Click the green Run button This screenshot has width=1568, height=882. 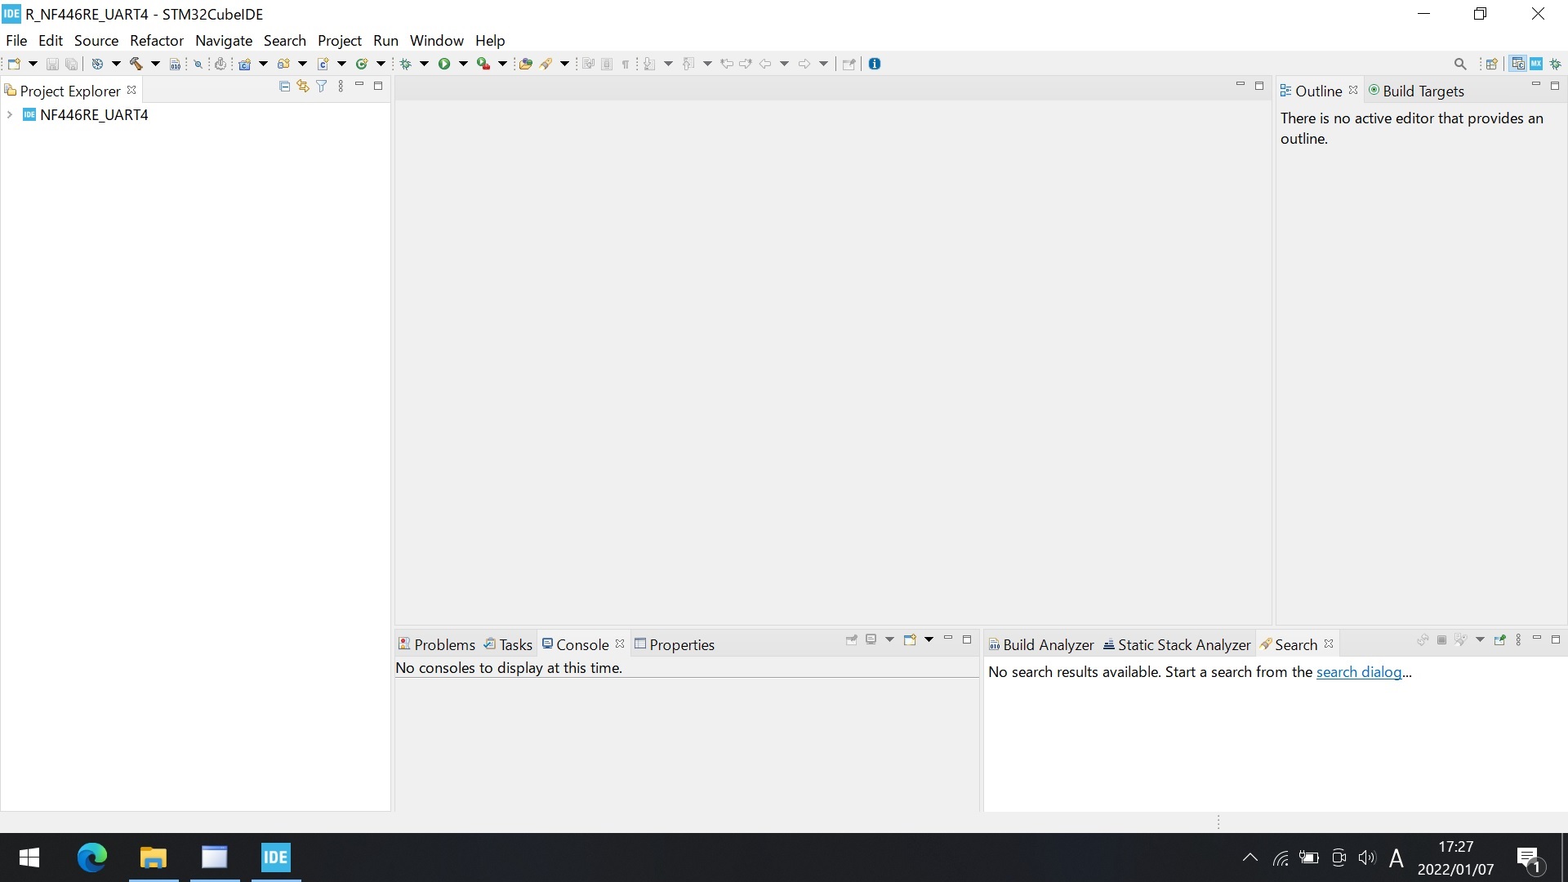(x=444, y=64)
